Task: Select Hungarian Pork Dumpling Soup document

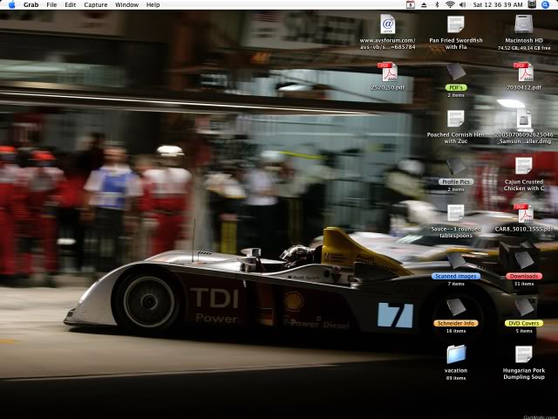Action: pyautogui.click(x=523, y=354)
